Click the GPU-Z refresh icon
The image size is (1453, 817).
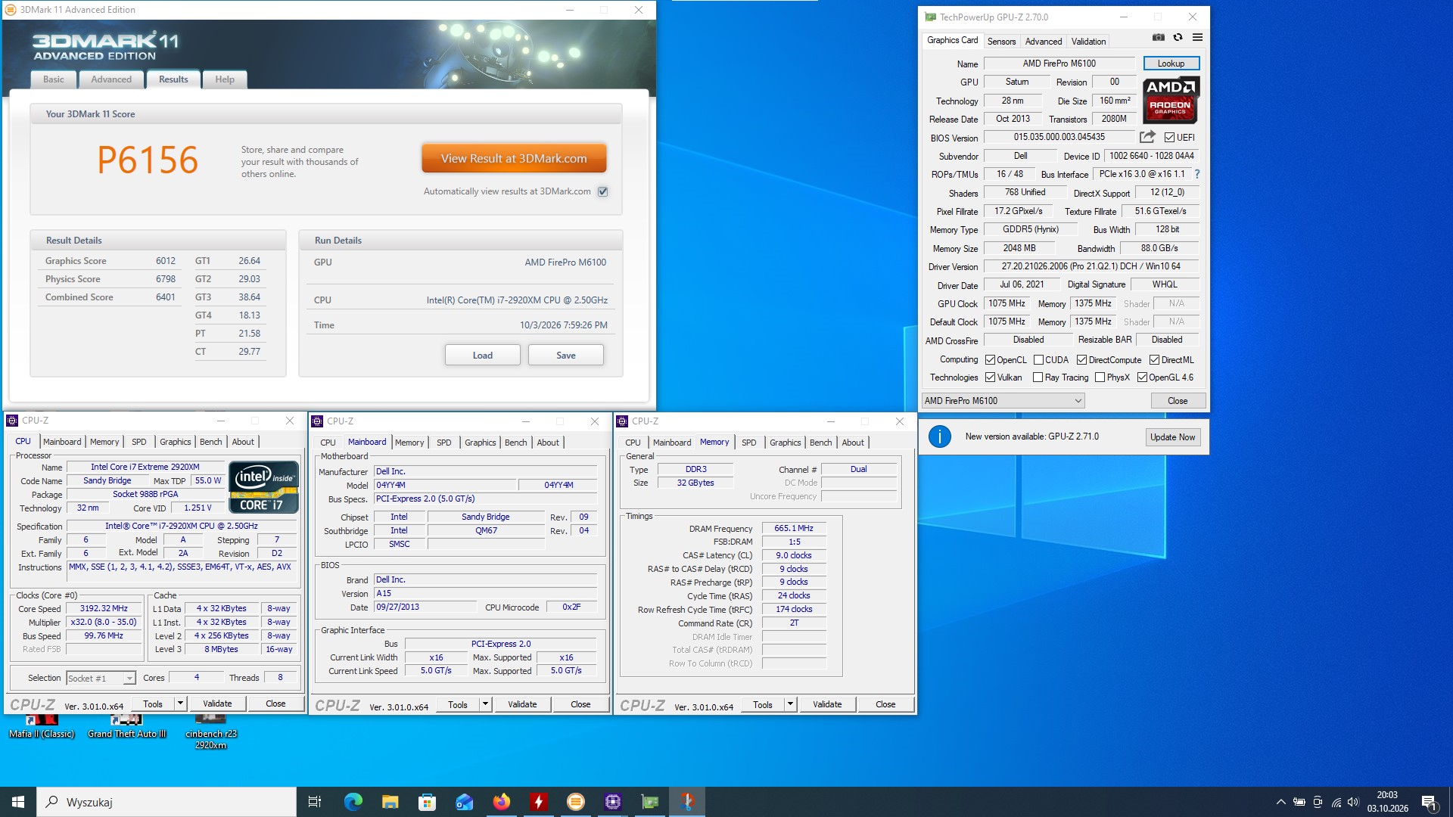click(x=1178, y=37)
